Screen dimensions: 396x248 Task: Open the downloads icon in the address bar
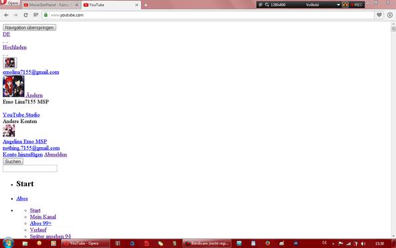390,15
